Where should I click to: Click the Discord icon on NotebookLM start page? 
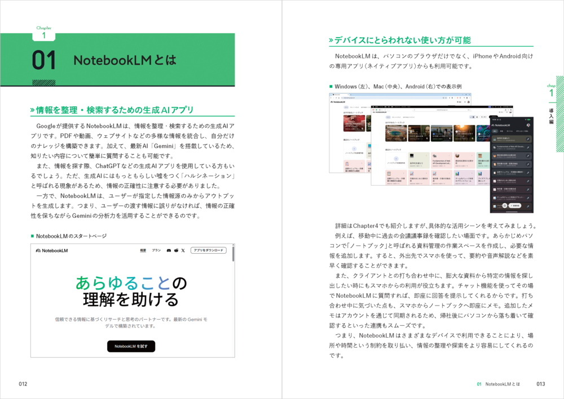click(x=169, y=250)
